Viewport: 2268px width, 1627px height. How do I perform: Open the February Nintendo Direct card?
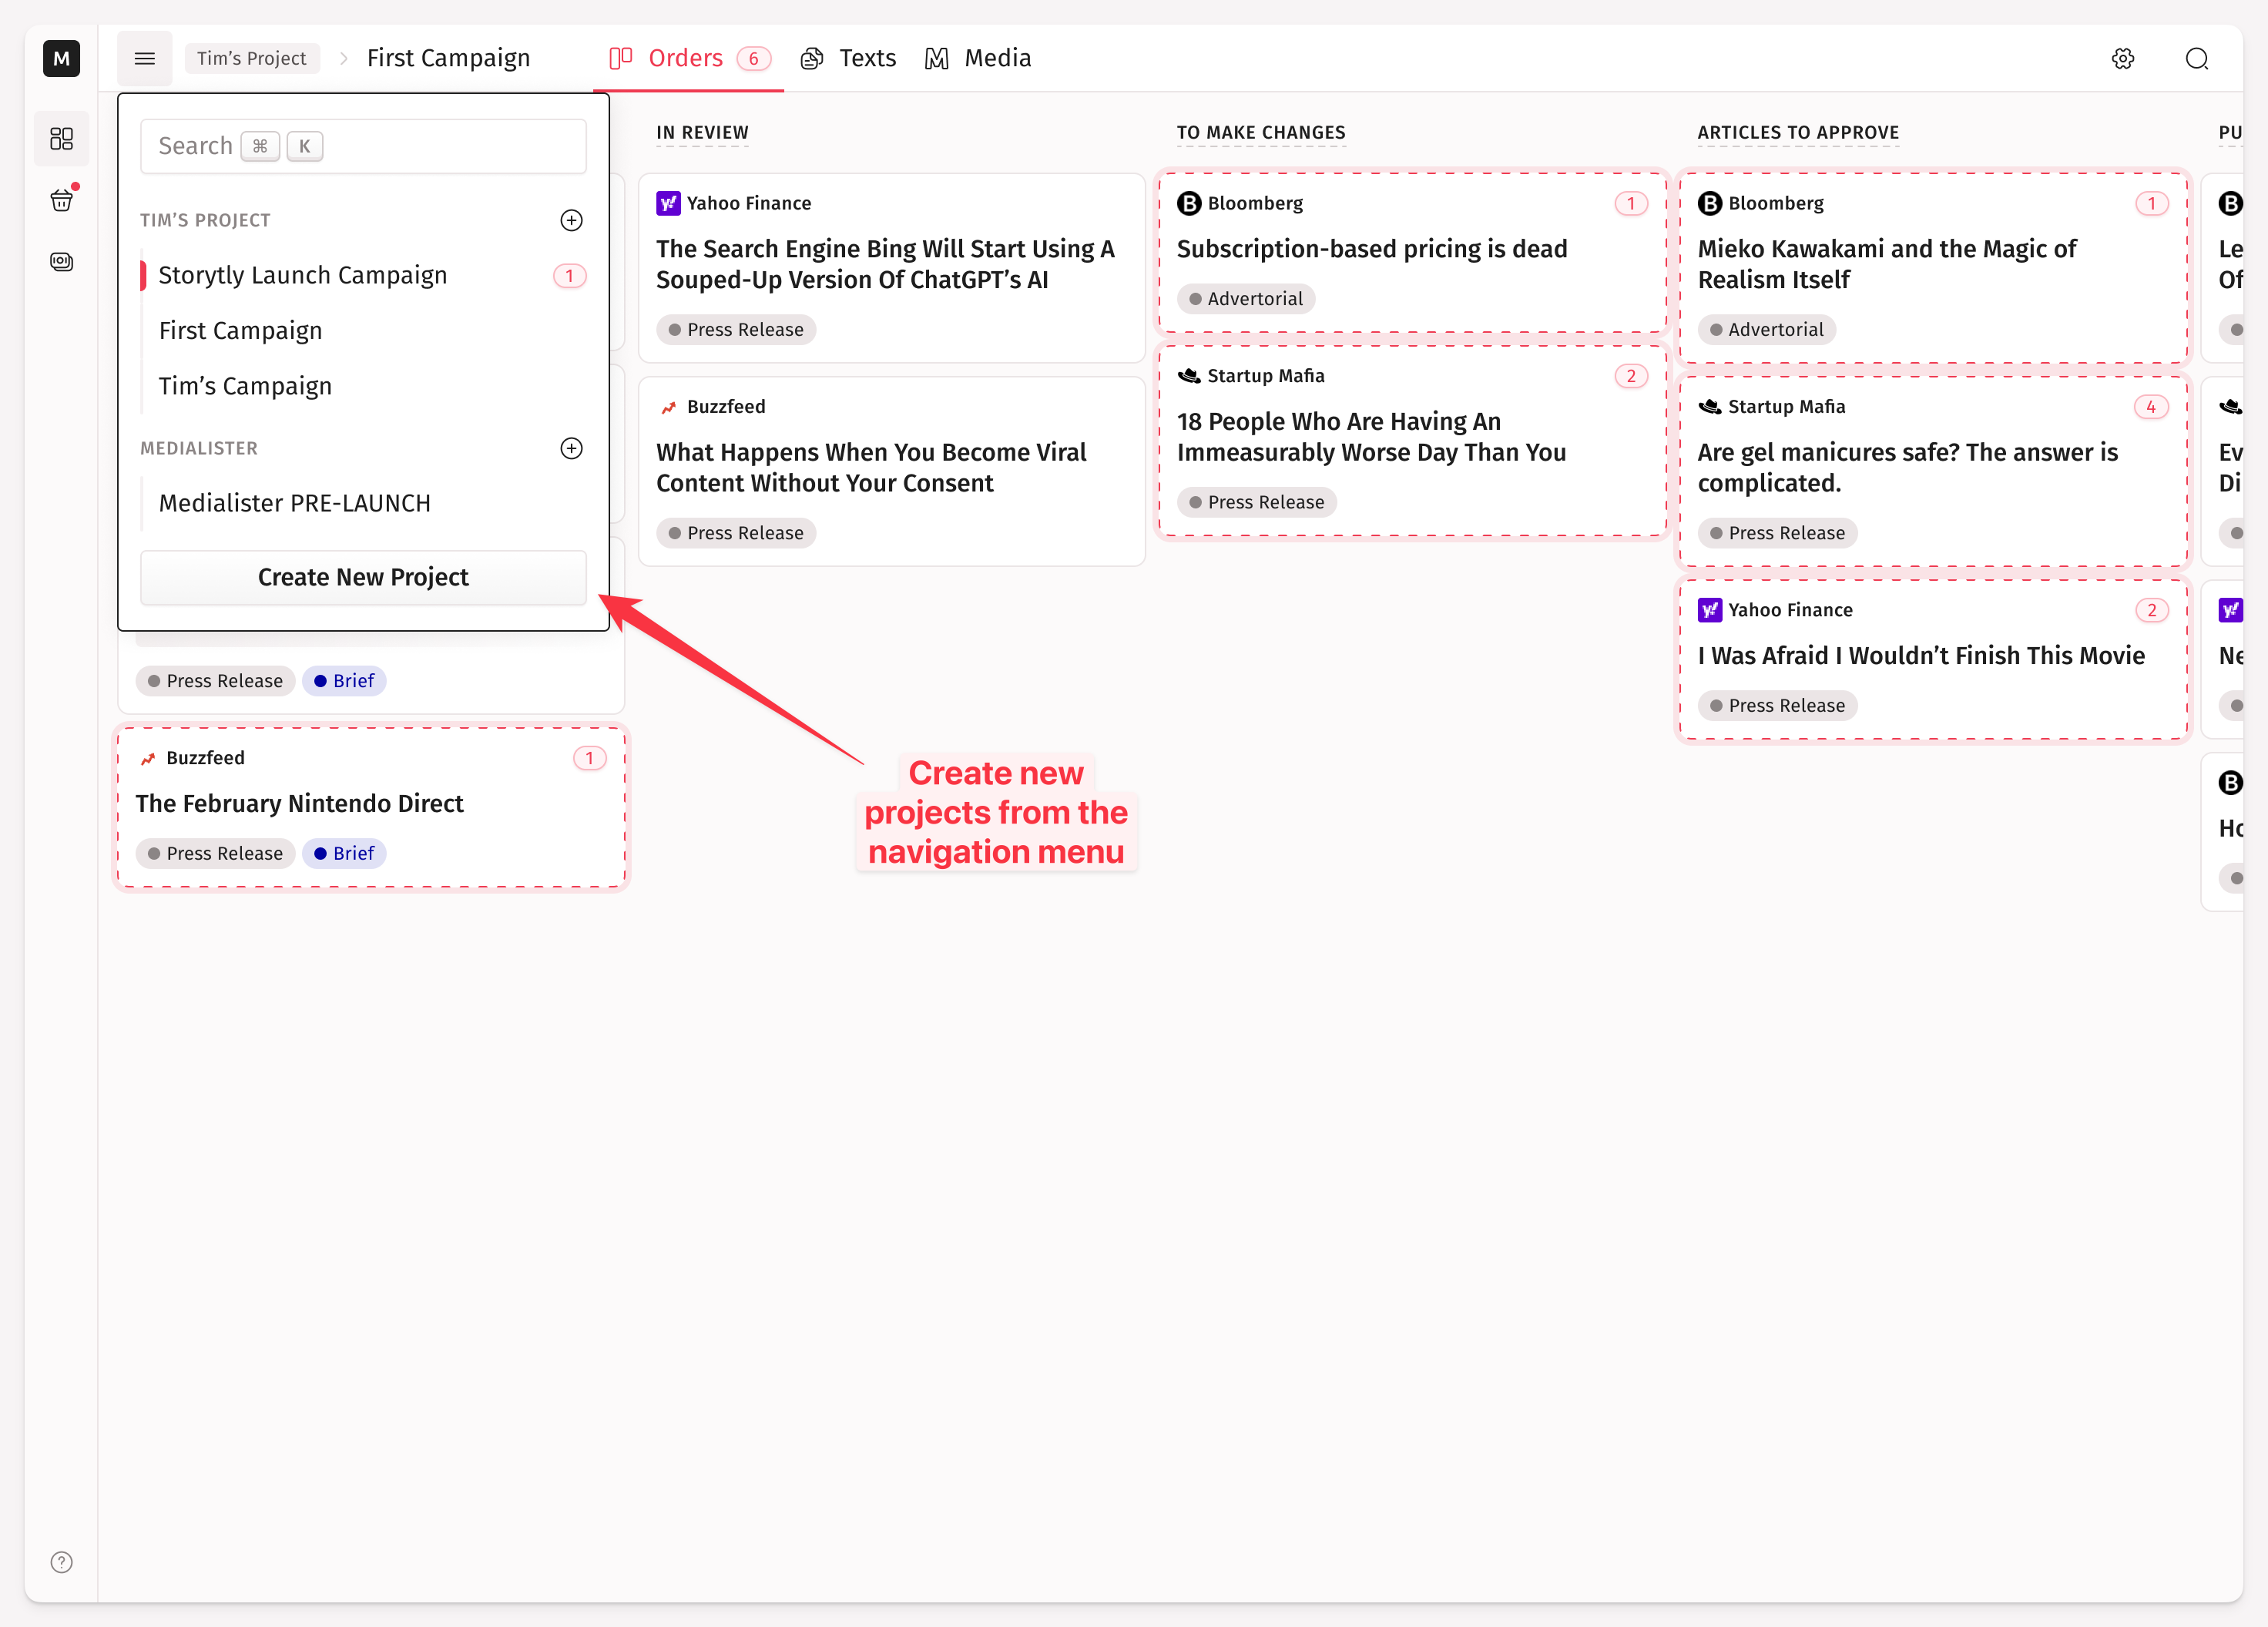coord(299,803)
